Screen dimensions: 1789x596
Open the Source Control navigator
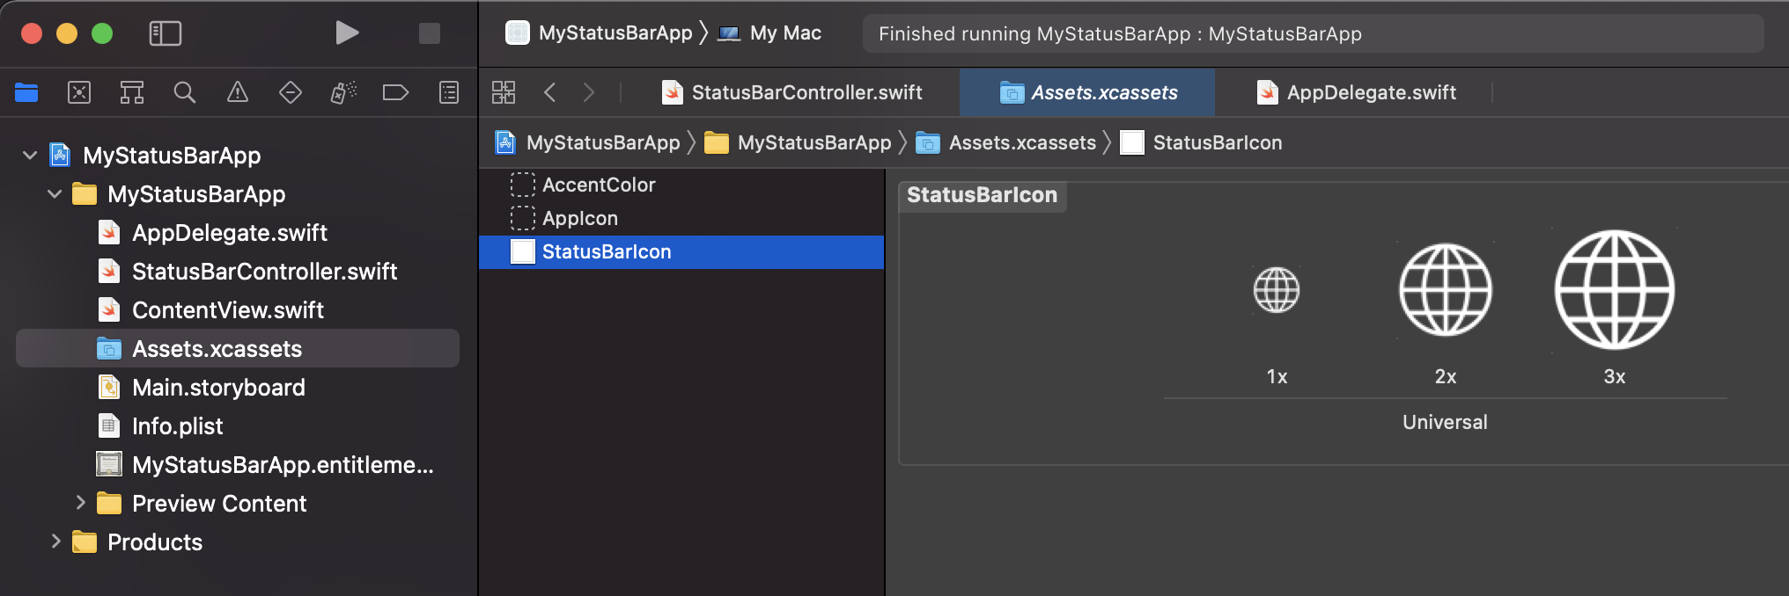pyautogui.click(x=79, y=92)
